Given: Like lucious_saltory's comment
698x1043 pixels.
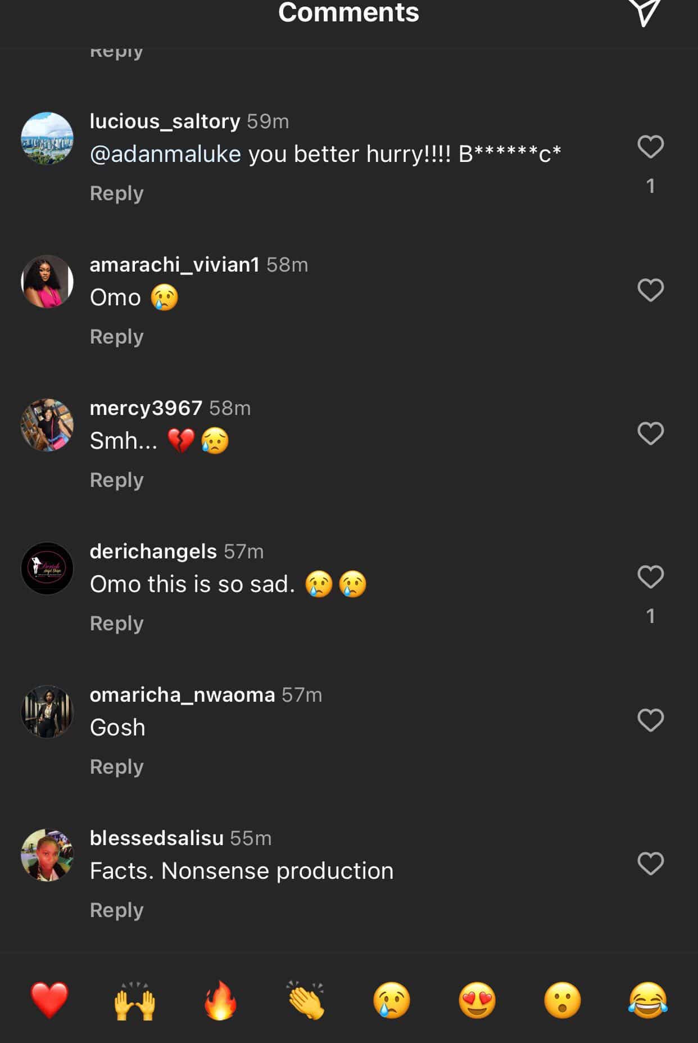Looking at the screenshot, I should pos(651,147).
